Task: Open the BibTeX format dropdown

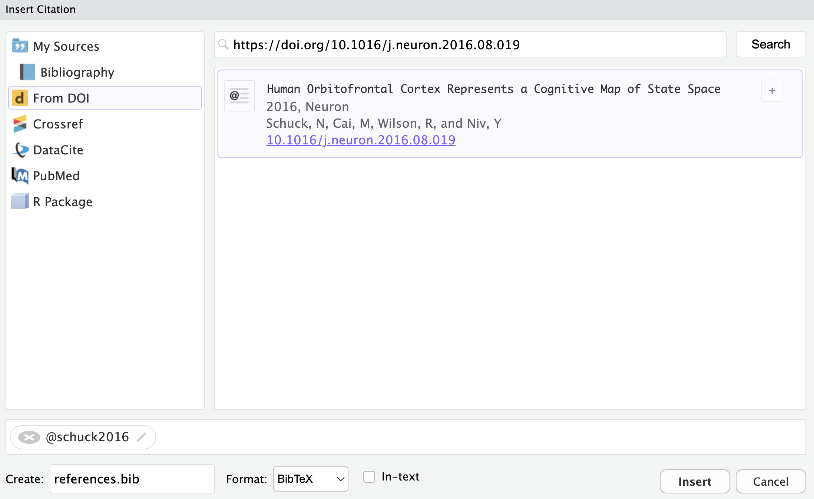Action: (311, 479)
